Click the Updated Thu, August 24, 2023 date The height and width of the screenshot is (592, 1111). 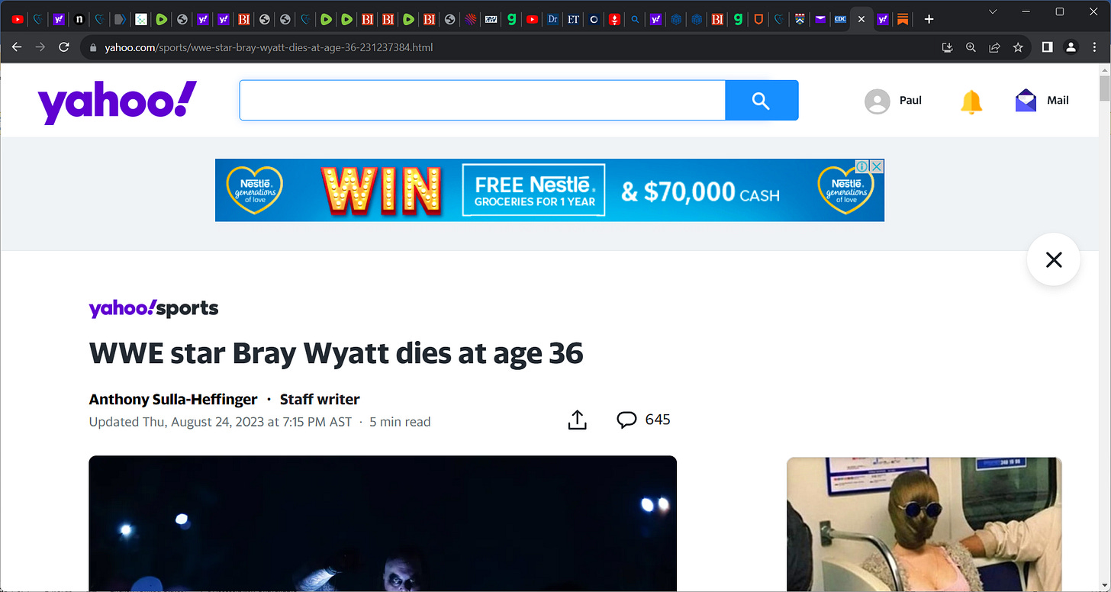(221, 422)
